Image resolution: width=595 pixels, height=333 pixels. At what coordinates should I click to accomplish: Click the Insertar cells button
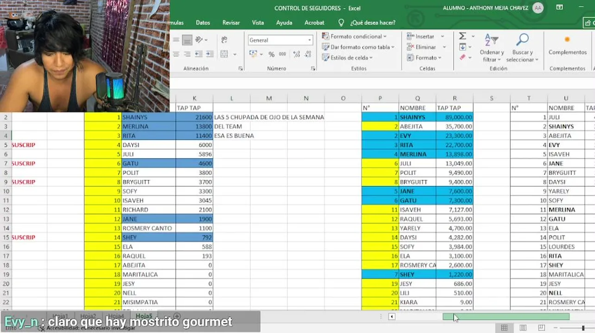pos(421,36)
